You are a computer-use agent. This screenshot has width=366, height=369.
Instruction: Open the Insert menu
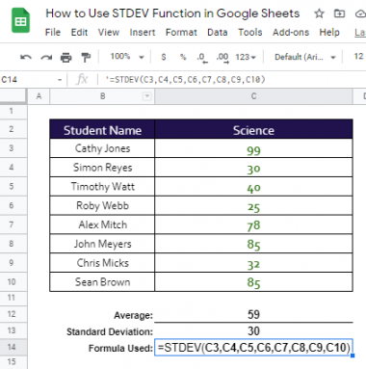tap(143, 33)
